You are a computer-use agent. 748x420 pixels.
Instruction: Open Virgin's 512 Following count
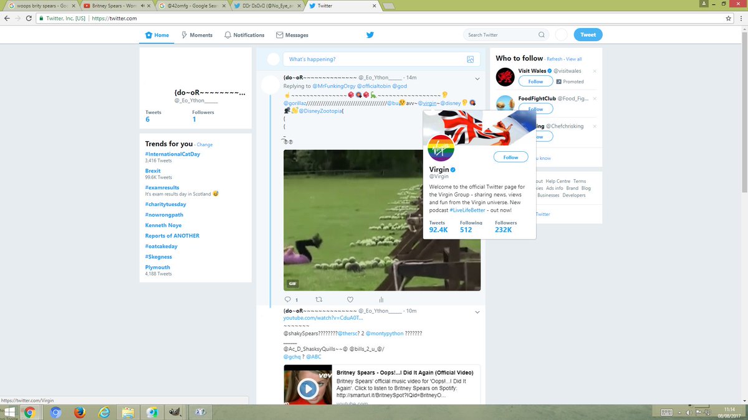pos(471,226)
